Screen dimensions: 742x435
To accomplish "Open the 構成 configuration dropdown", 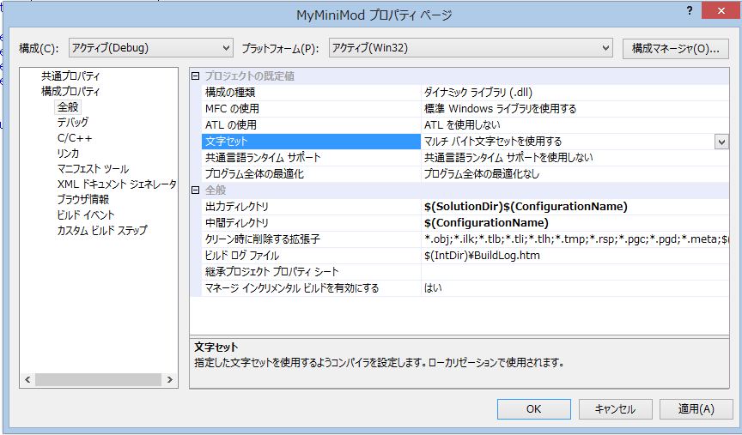I will click(150, 48).
